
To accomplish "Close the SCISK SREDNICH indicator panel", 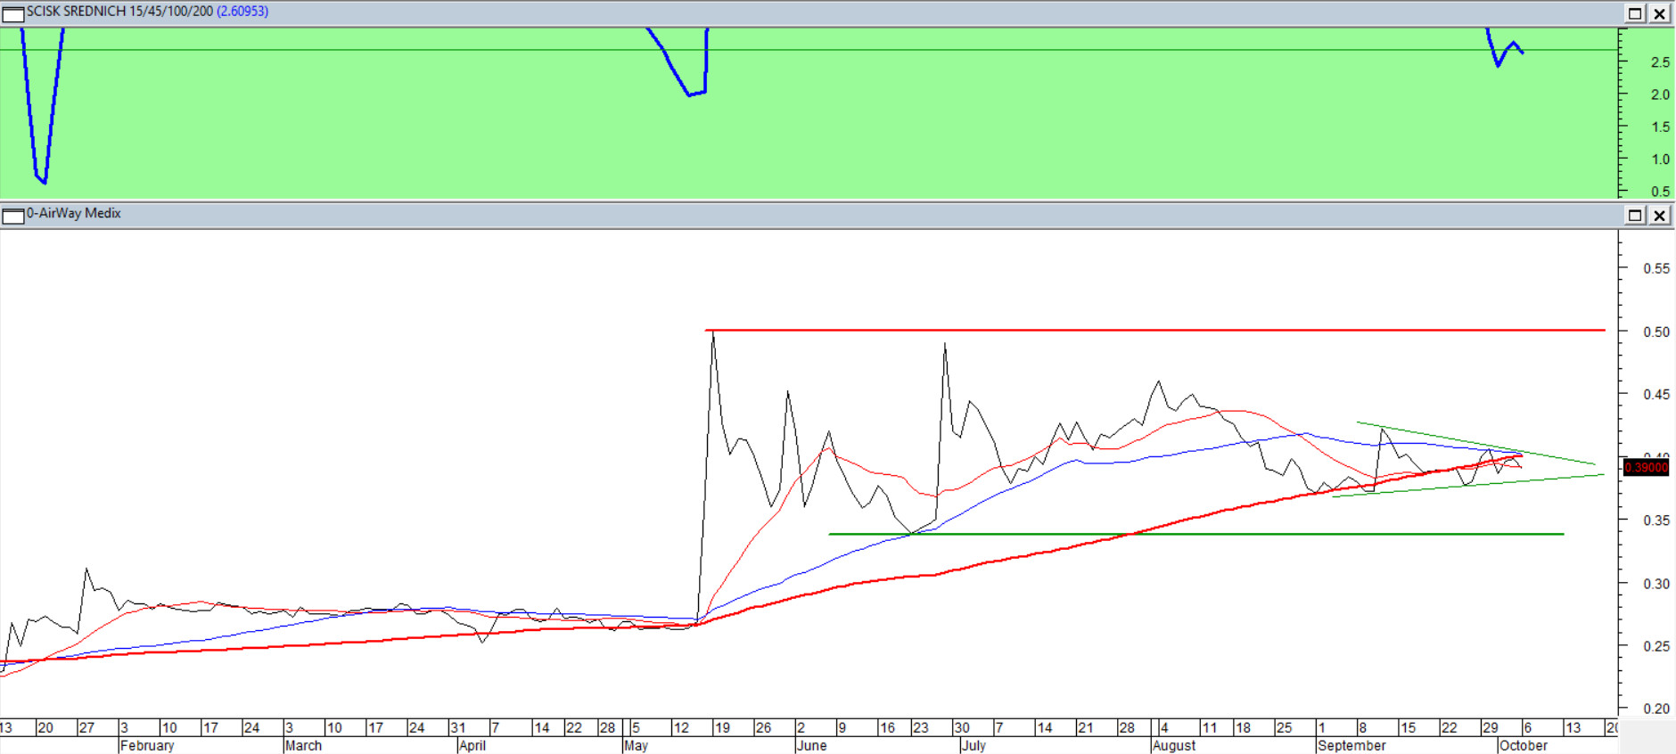I will (1660, 13).
